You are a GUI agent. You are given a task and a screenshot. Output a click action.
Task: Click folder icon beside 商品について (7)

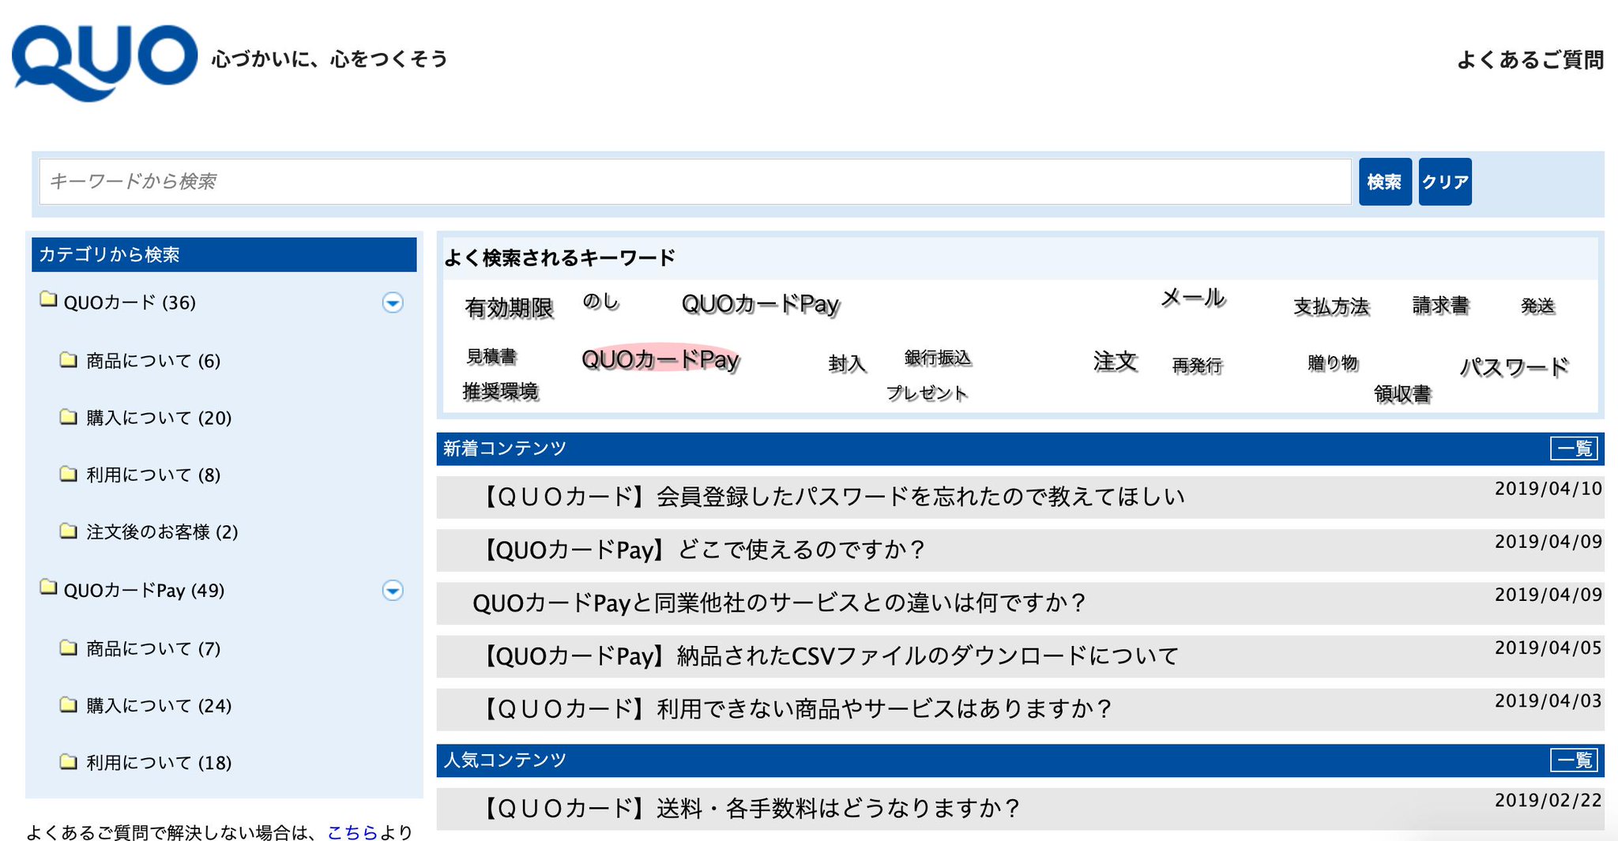pyautogui.click(x=69, y=648)
